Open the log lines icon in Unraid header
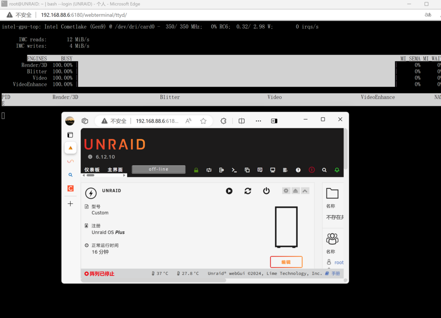 (285, 170)
